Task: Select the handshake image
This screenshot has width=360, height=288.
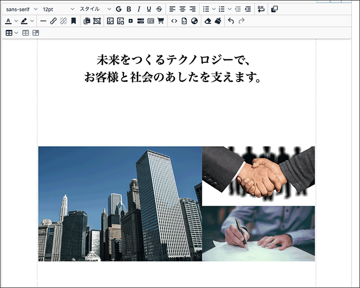Action: point(258,175)
